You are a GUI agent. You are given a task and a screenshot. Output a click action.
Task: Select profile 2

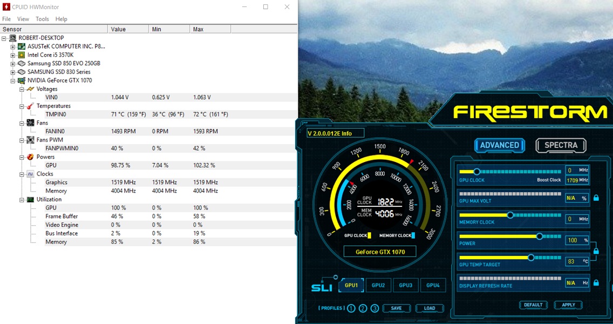coord(363,308)
